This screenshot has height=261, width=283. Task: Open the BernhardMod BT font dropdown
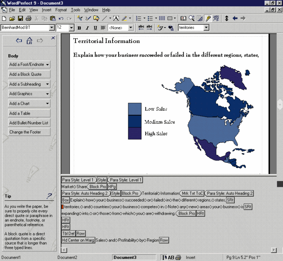click(52, 28)
